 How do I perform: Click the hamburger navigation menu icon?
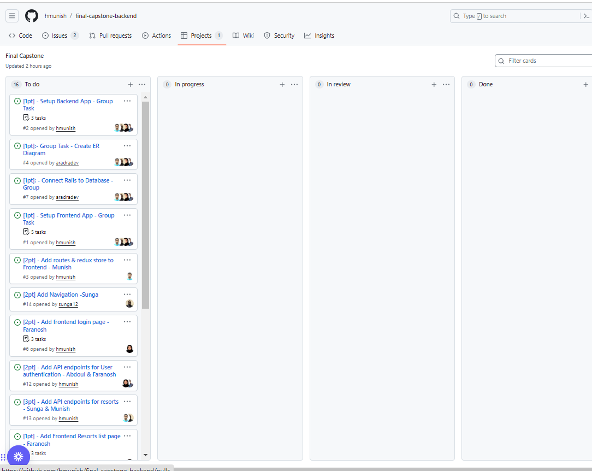(12, 15)
